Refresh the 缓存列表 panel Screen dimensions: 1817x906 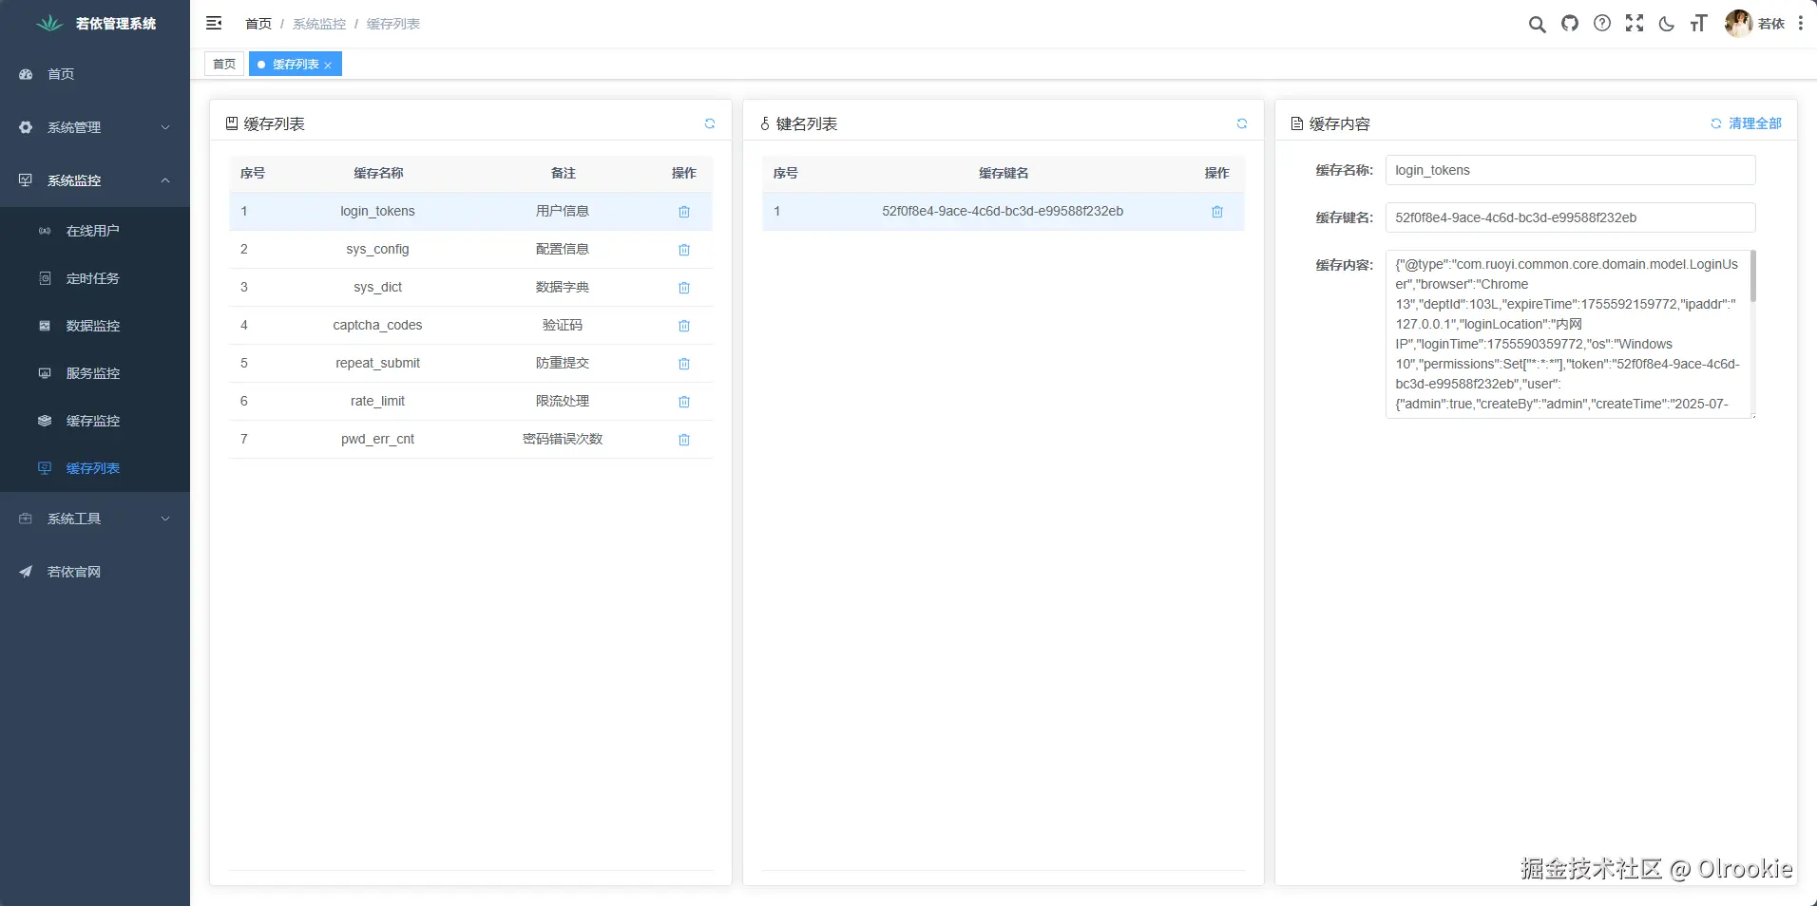(x=710, y=123)
